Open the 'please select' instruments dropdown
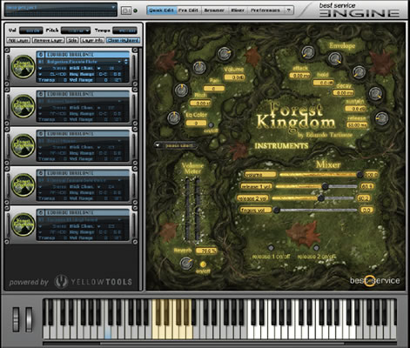This screenshot has width=410, height=348. click(176, 145)
